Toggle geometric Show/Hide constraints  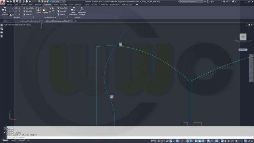(x=28, y=8)
